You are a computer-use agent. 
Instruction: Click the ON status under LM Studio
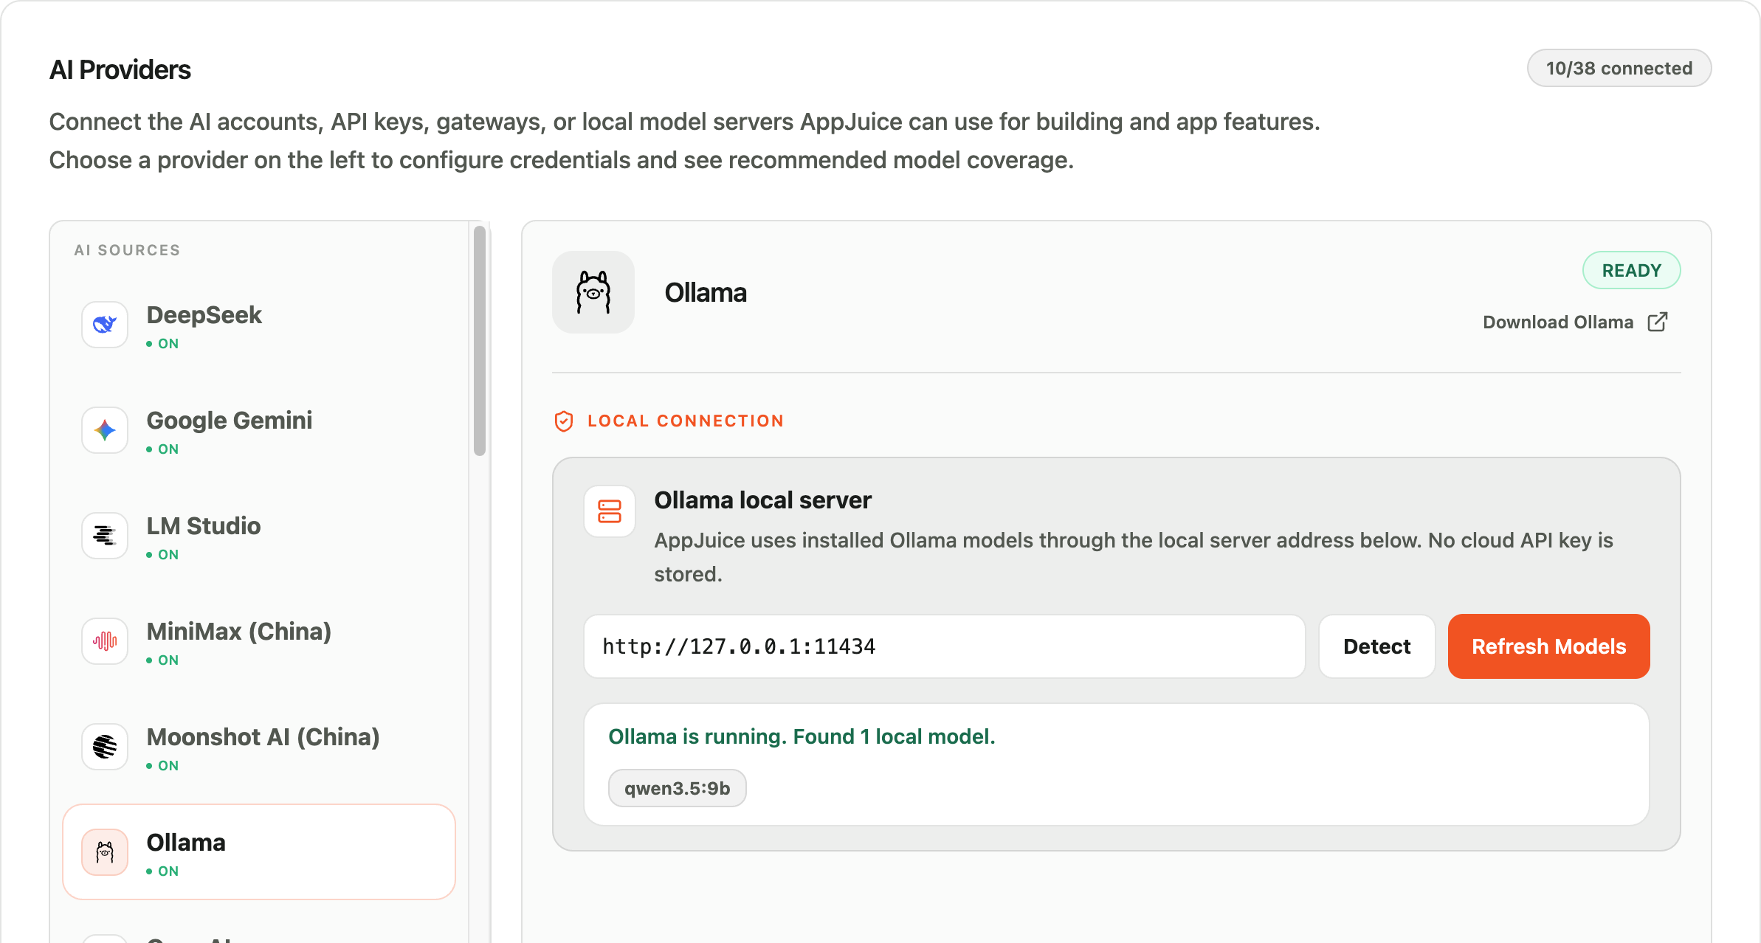pos(162,555)
